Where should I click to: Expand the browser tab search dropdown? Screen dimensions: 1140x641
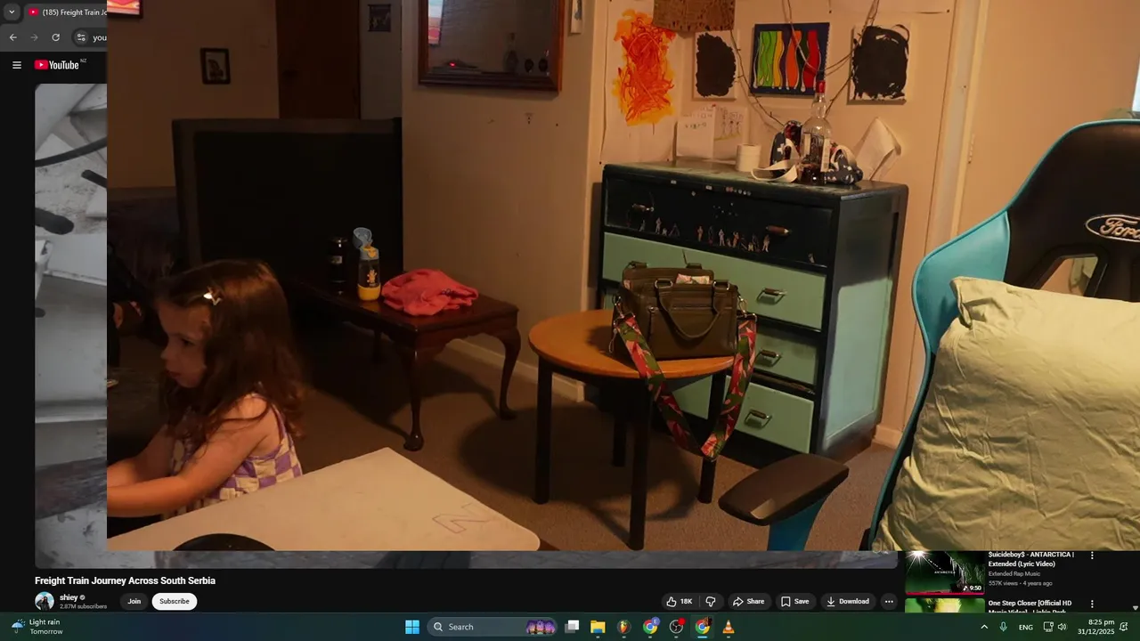12,12
